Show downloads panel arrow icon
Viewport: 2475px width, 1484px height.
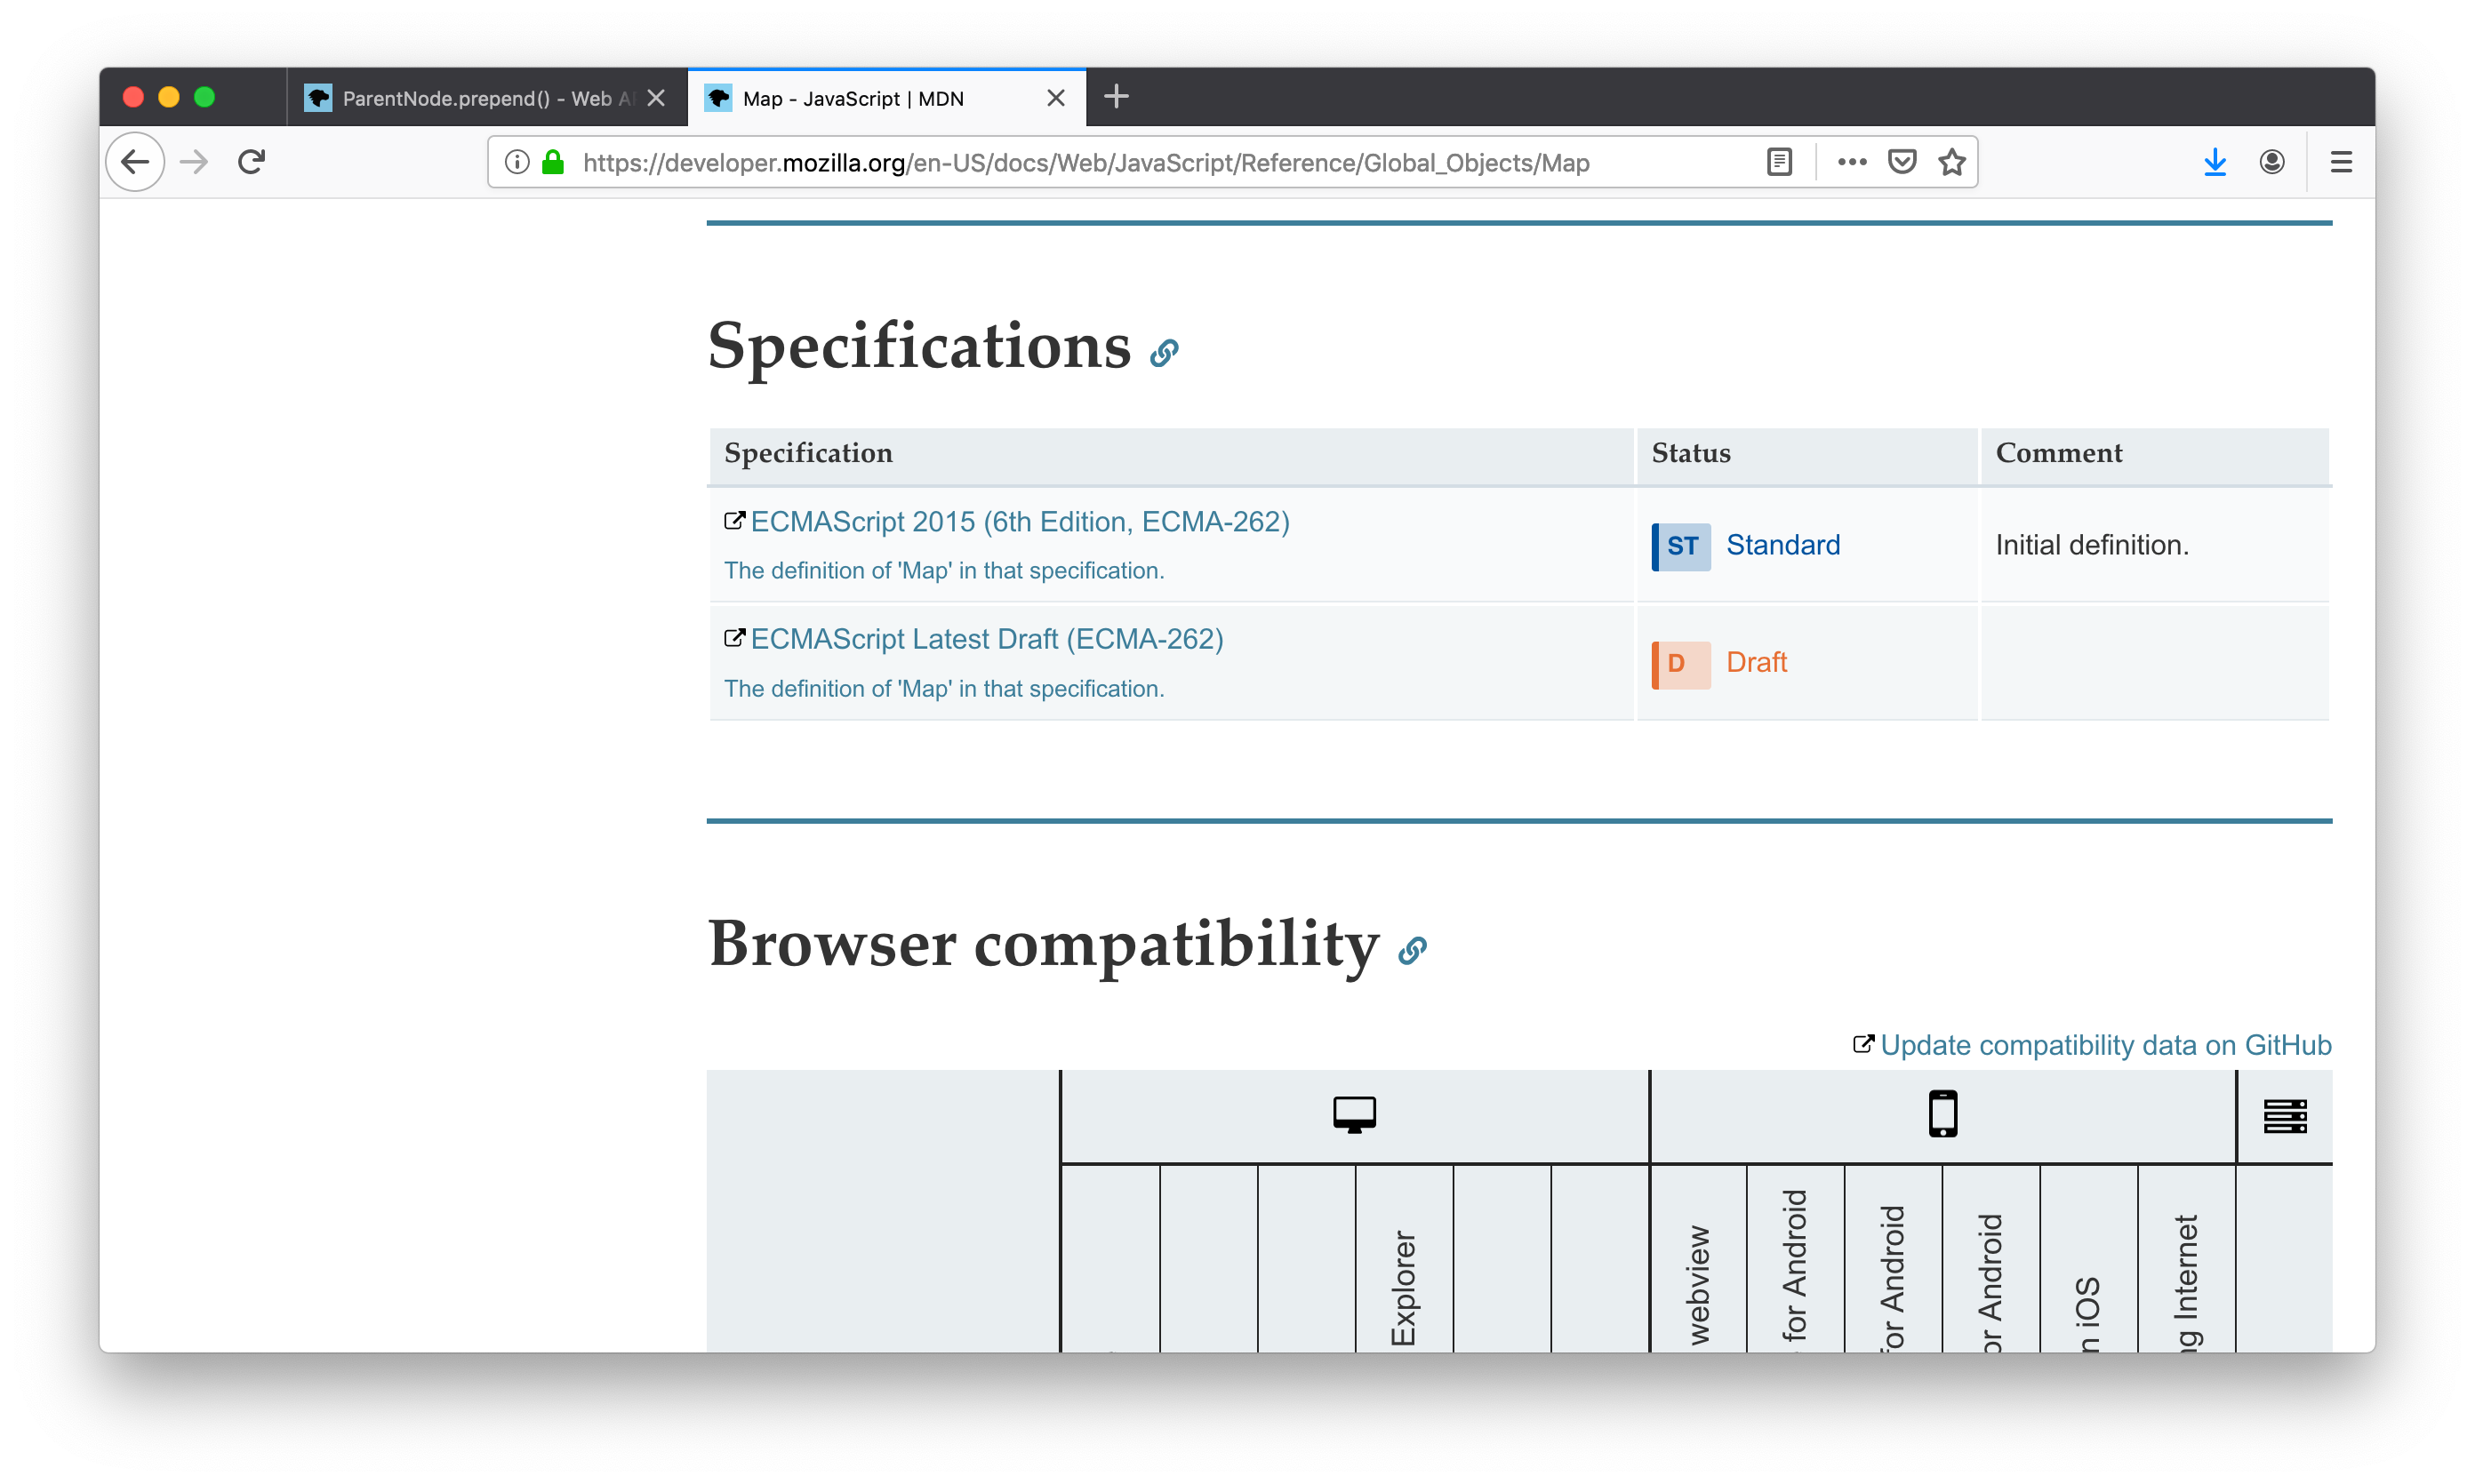[2215, 162]
